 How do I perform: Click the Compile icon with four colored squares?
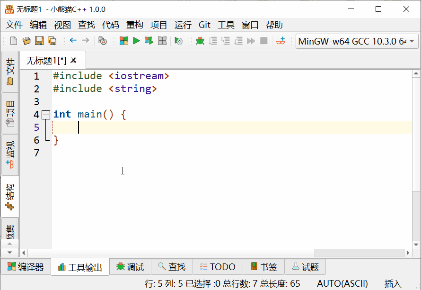[123, 41]
